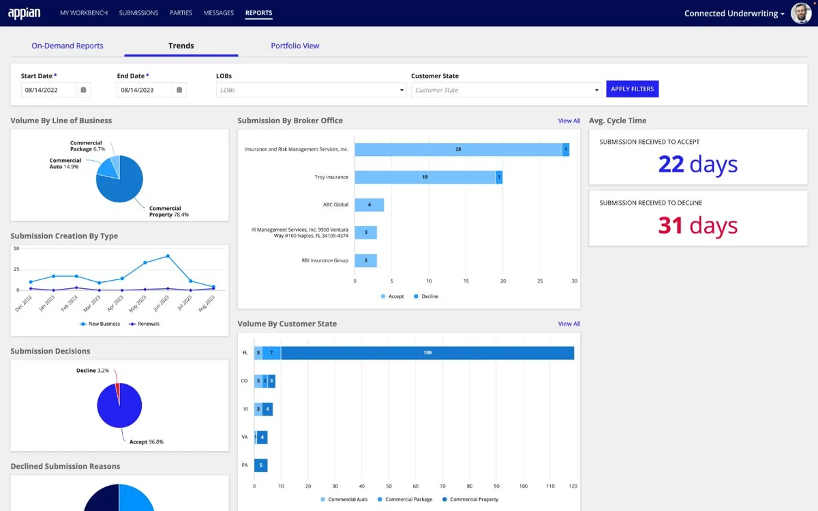This screenshot has width=818, height=511.
Task: View all Submission By Broker Office
Action: (569, 121)
